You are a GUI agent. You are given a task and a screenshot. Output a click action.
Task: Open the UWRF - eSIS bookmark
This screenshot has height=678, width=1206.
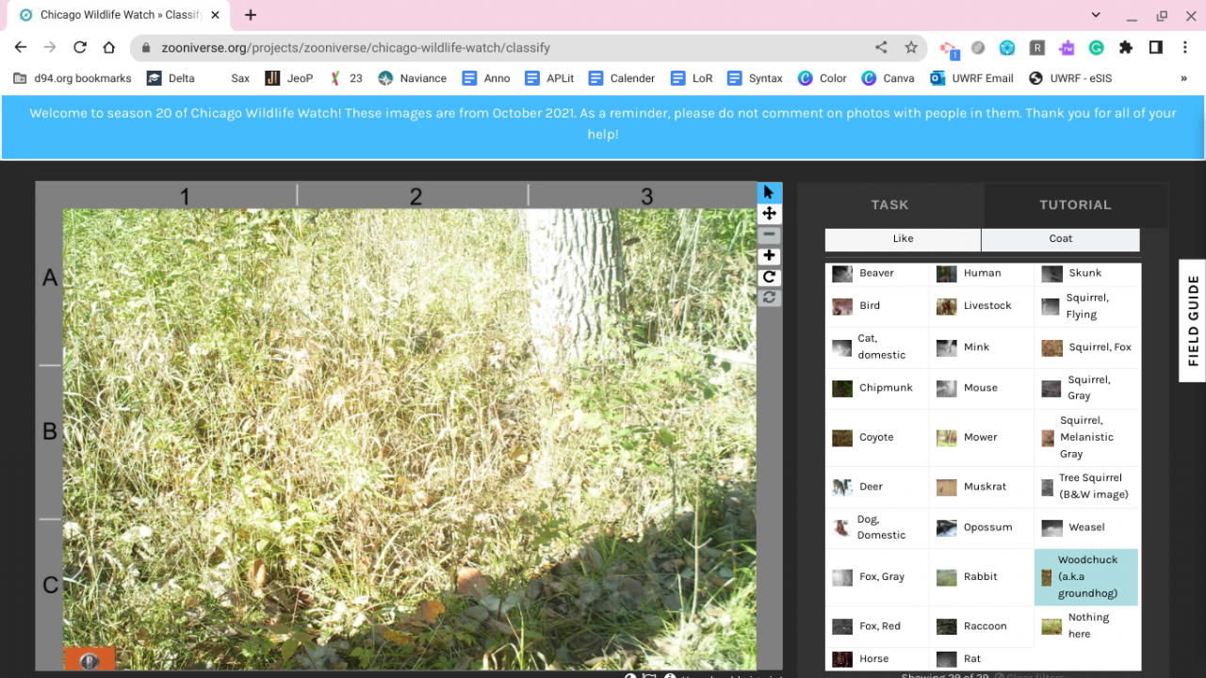point(1070,78)
